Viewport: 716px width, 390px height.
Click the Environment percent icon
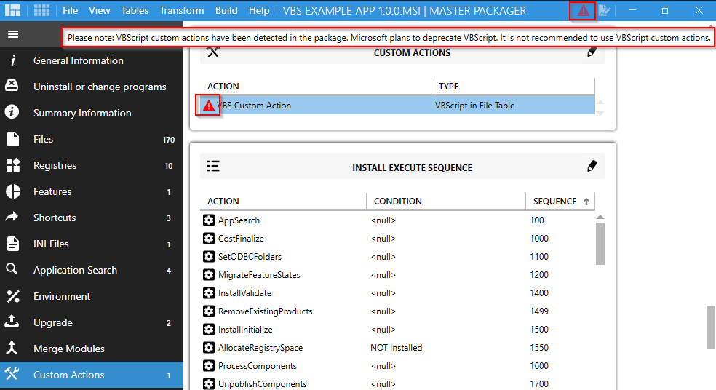pos(13,296)
